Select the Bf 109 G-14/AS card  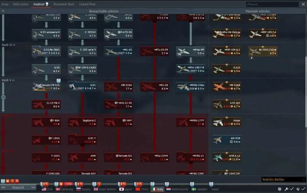[82, 69]
